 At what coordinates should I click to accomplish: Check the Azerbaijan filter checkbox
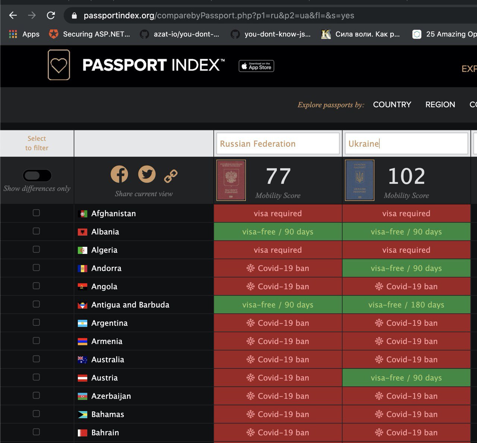click(x=36, y=395)
